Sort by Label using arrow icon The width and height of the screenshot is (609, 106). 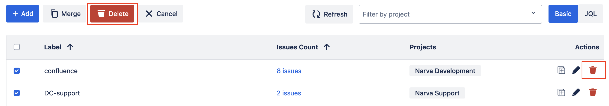(x=70, y=47)
